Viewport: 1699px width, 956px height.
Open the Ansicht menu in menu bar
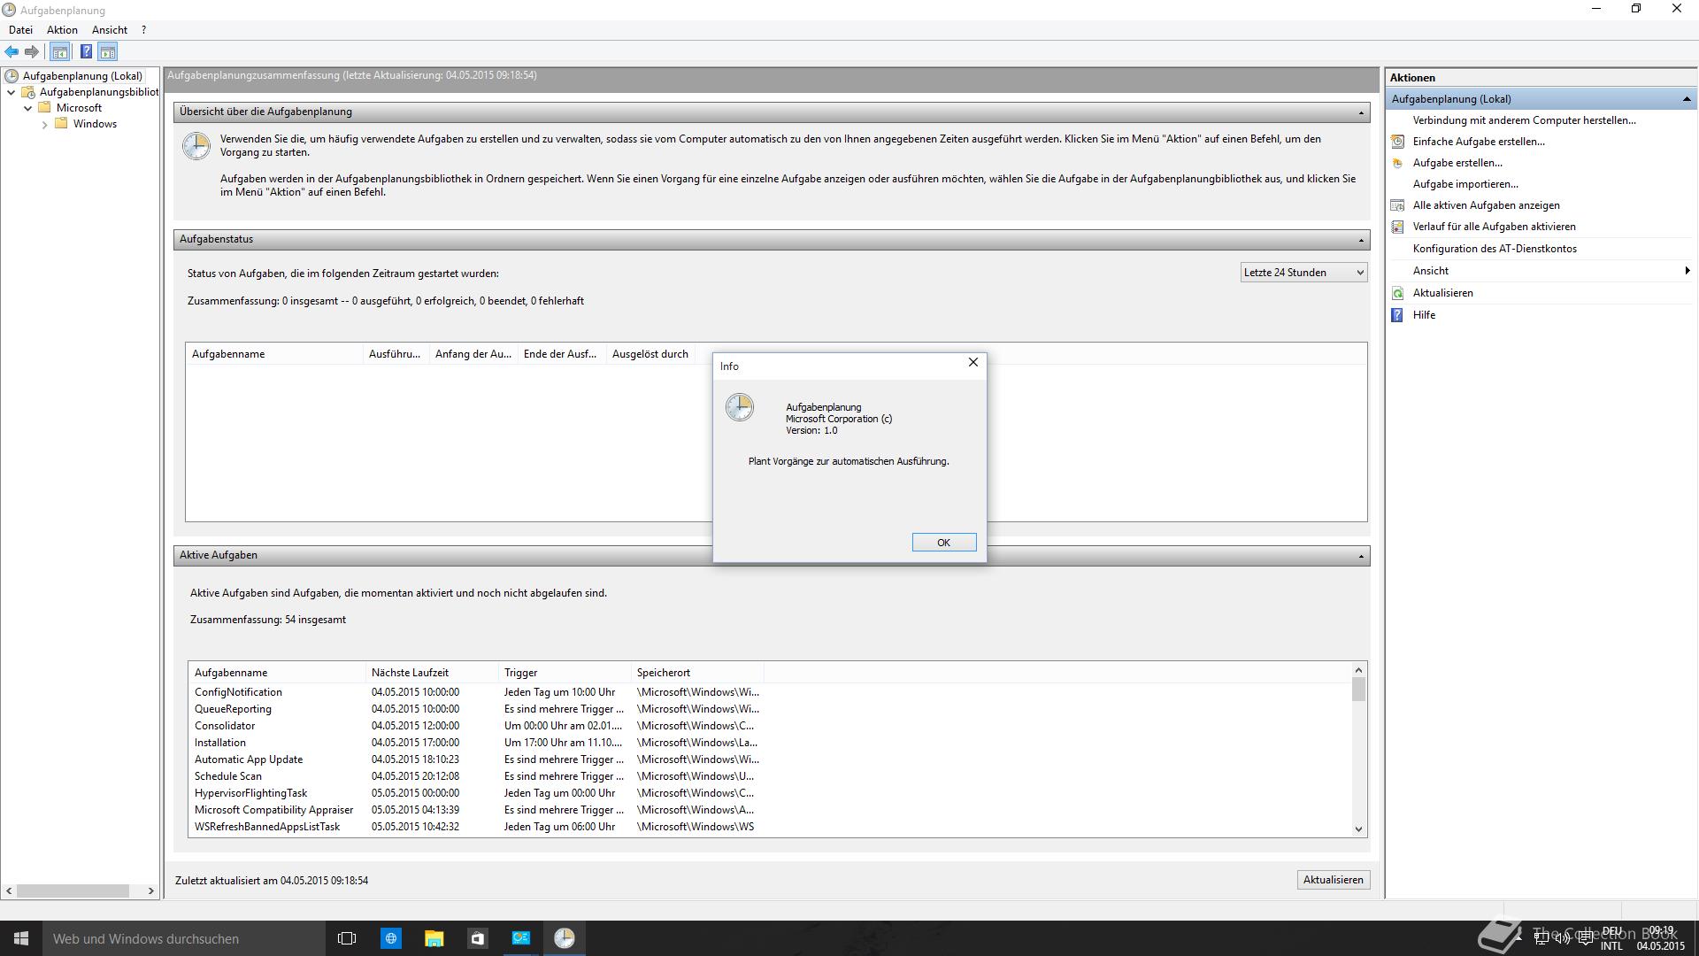tap(110, 30)
